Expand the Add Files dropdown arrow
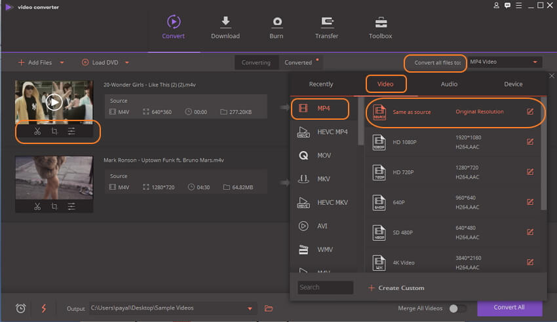Viewport: 557px width, 322px height. click(62, 63)
